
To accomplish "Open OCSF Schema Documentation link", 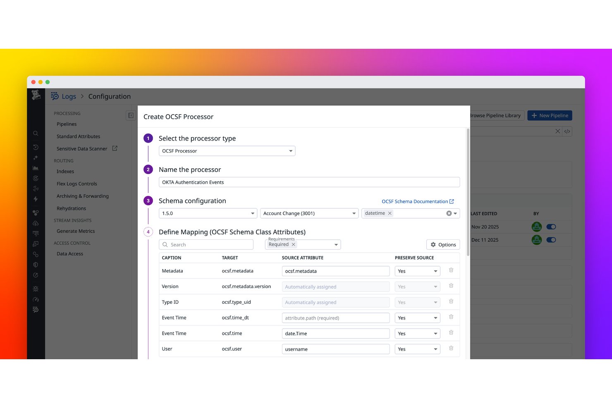I will pyautogui.click(x=418, y=201).
